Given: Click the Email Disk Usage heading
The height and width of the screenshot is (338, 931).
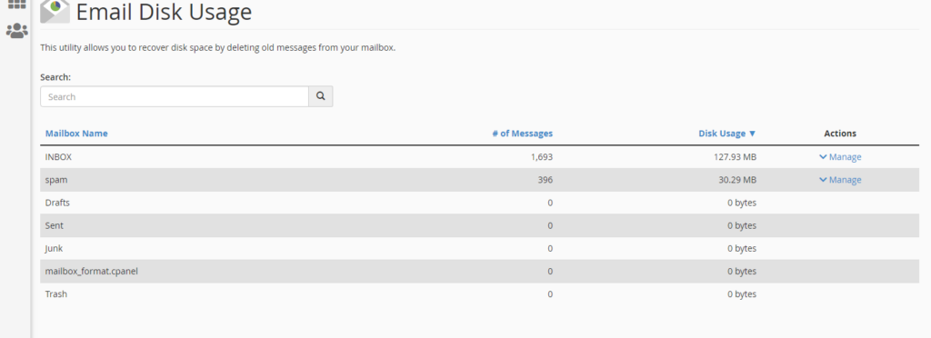Looking at the screenshot, I should [x=164, y=12].
